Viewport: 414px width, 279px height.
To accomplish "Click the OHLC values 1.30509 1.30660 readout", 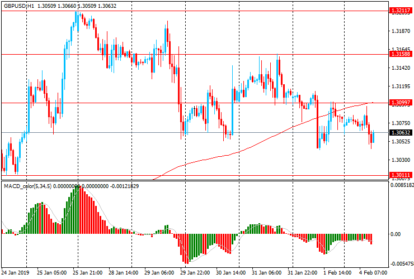I will coord(57,6).
